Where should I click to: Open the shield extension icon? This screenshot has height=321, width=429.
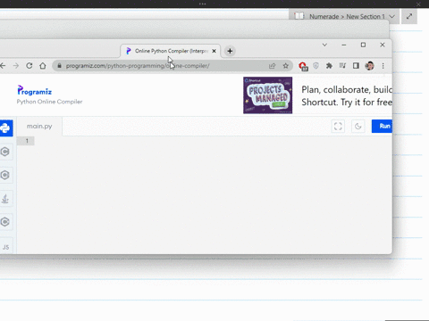click(x=316, y=66)
